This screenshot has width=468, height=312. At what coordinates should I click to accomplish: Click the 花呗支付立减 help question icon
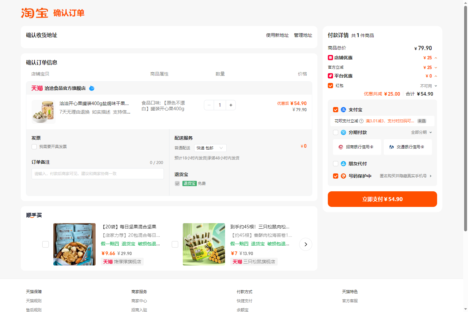(361, 121)
